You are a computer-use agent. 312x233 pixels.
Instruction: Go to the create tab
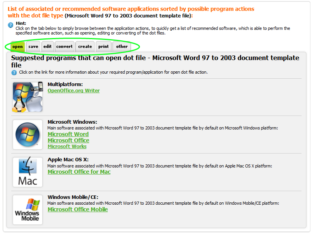click(x=85, y=47)
